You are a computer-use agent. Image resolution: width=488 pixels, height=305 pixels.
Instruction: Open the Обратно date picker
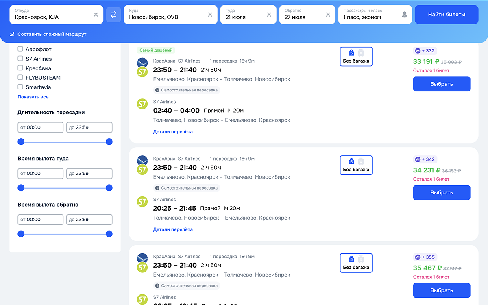click(x=307, y=15)
